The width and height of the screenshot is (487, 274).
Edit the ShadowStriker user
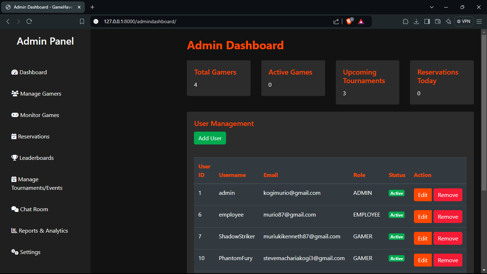click(423, 238)
